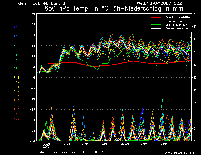Click the 17MAY 2007 date marker
This screenshot has width=201, height=155.
(46, 145)
